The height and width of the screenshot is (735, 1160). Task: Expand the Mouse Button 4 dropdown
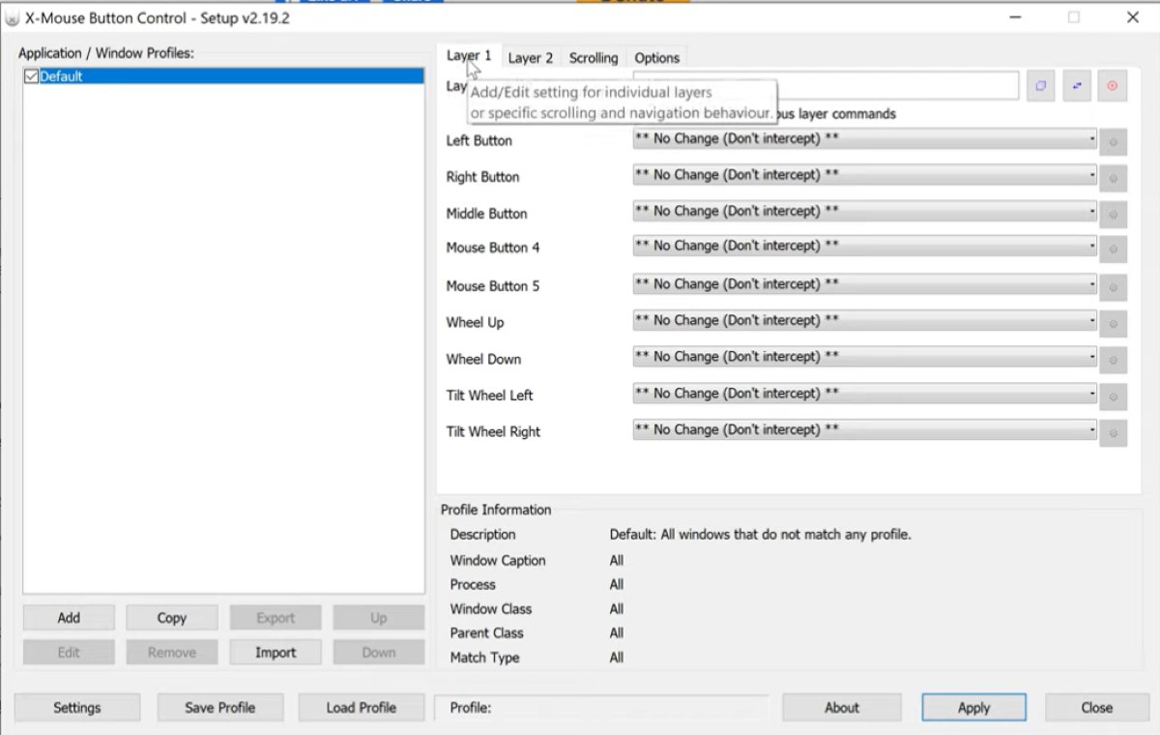click(x=865, y=246)
